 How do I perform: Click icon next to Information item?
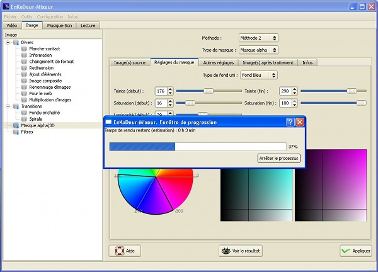24,55
